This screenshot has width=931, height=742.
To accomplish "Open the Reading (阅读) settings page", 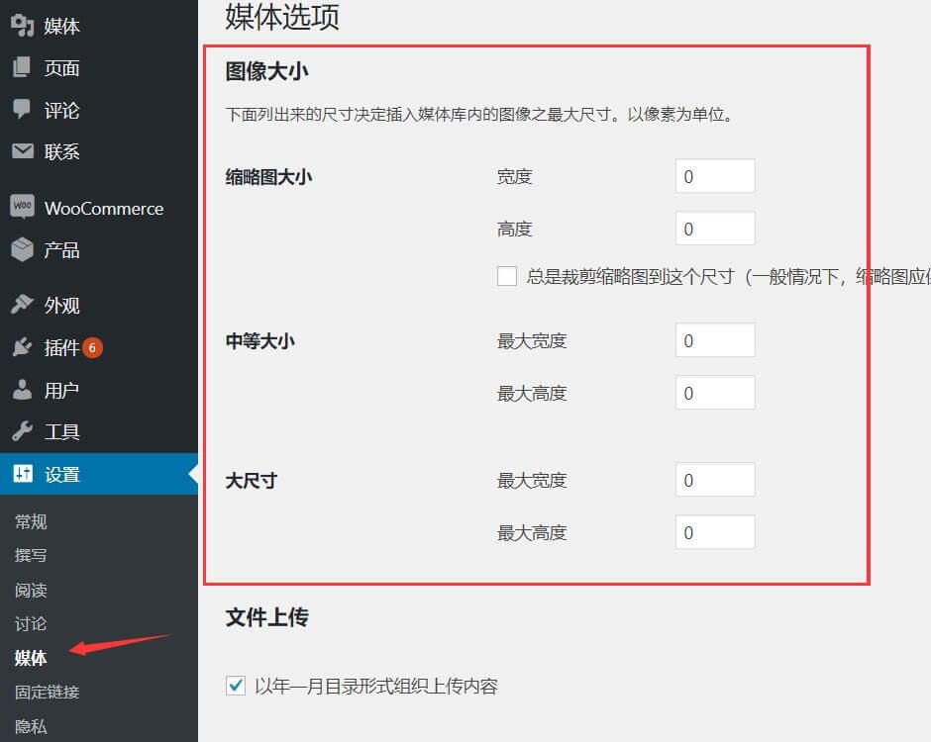I will point(31,591).
